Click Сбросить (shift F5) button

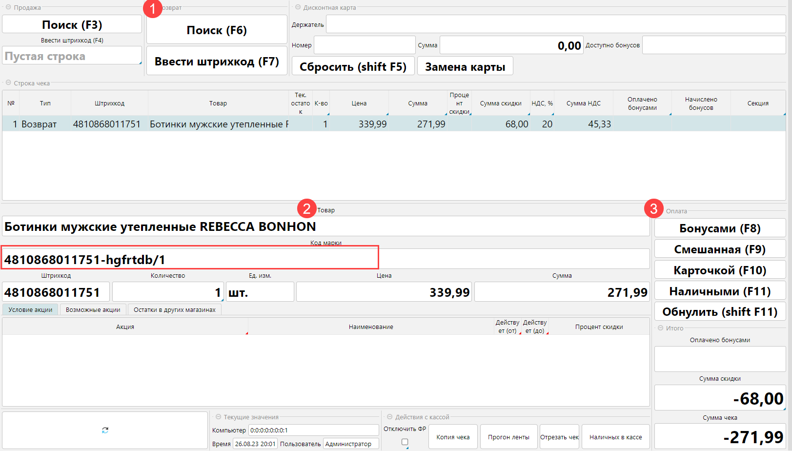point(353,66)
